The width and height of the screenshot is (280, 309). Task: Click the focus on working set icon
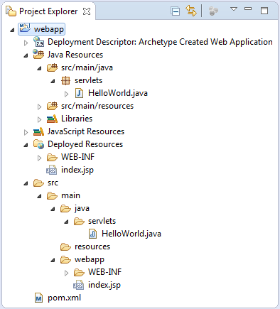click(x=213, y=11)
